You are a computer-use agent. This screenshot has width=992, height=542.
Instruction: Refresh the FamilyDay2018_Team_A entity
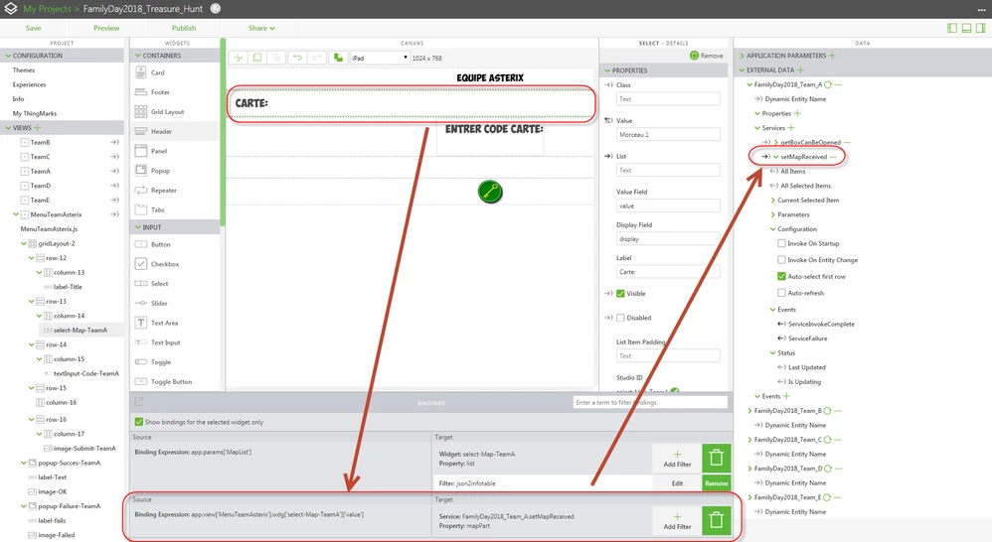(828, 84)
